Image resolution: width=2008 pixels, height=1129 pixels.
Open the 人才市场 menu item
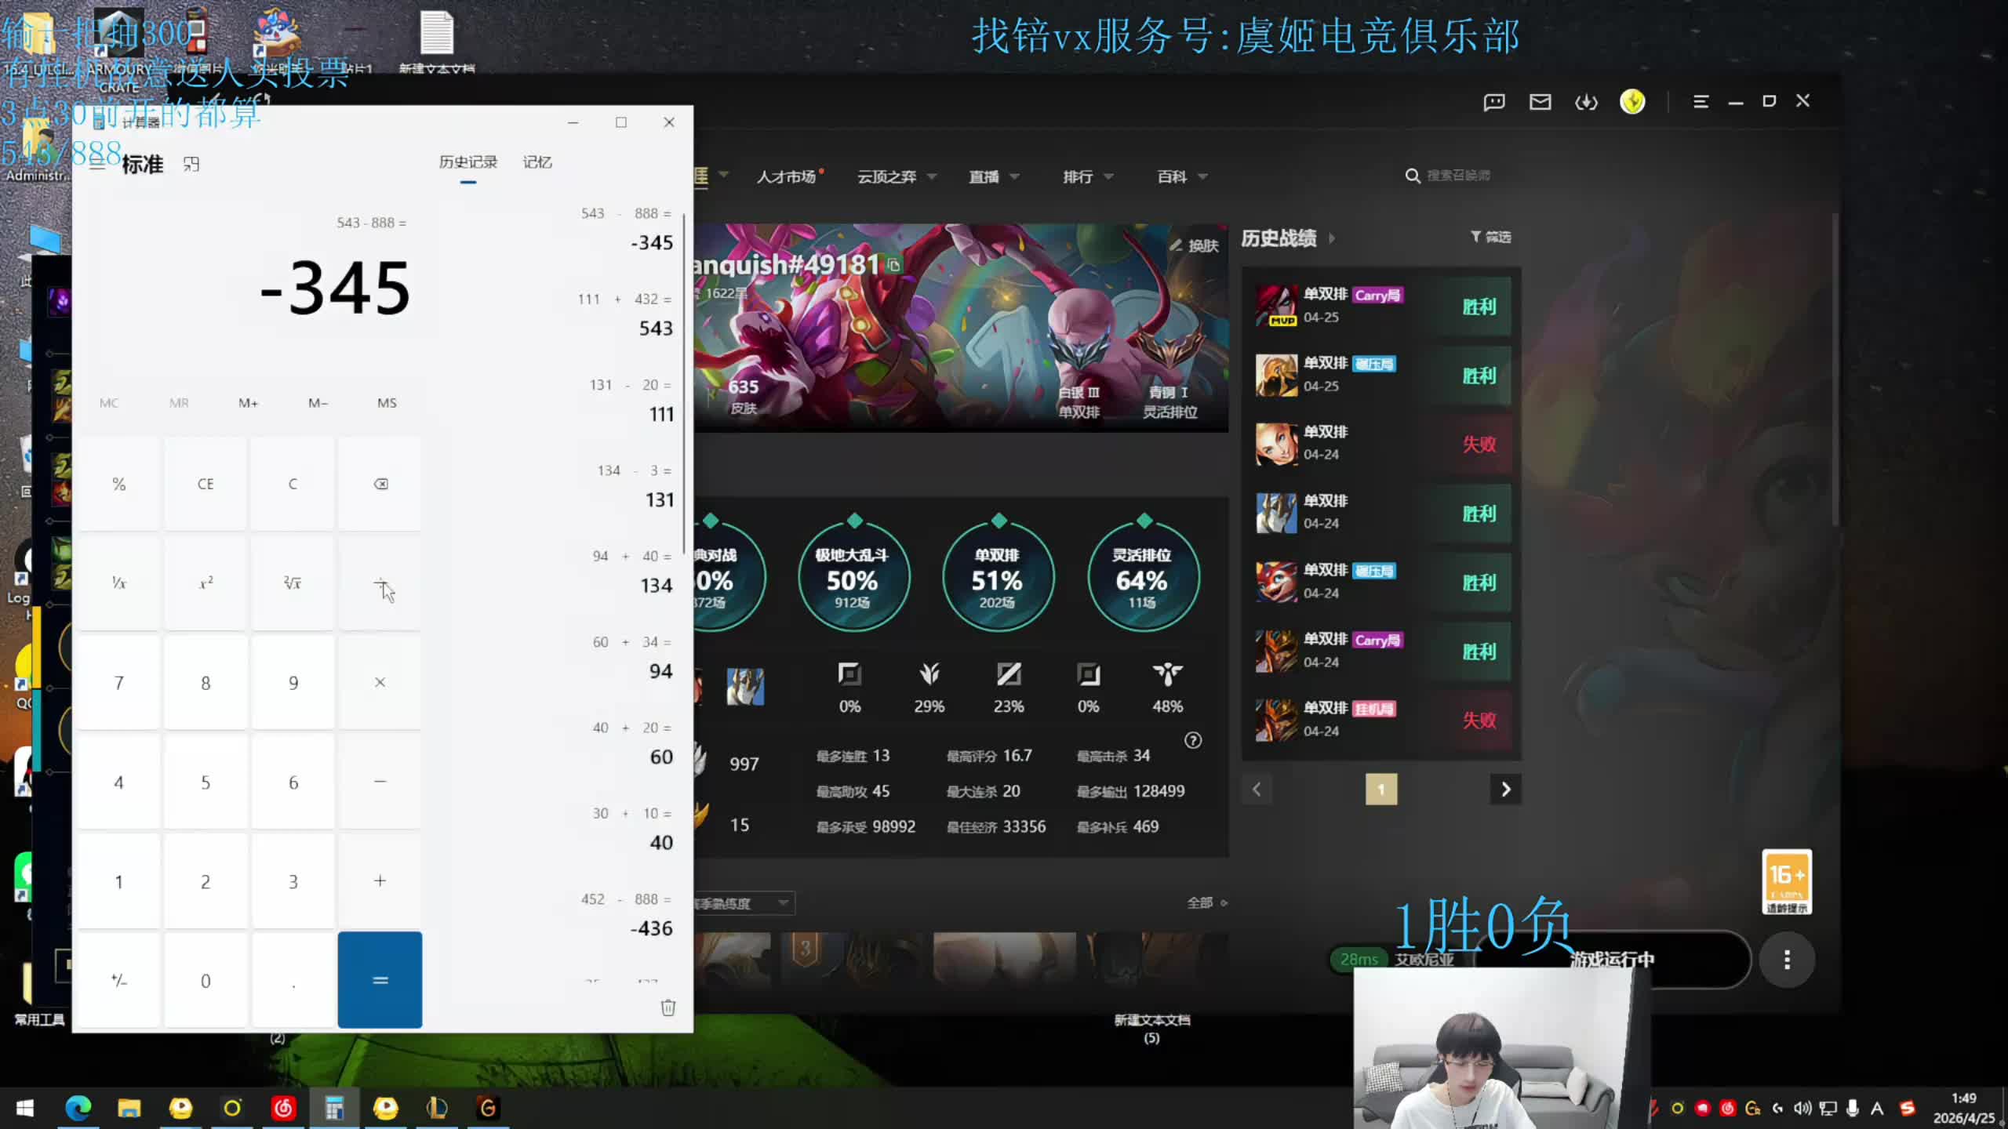click(x=786, y=176)
